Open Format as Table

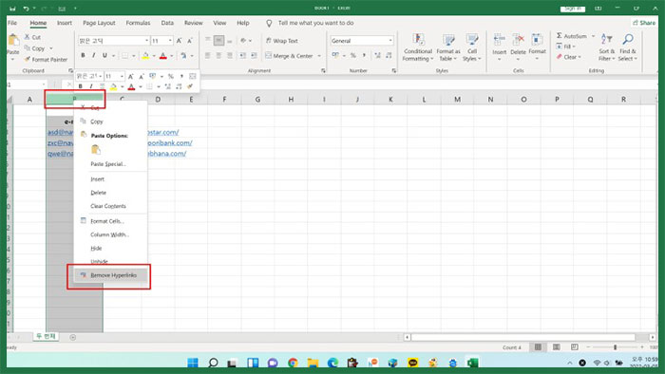point(447,47)
